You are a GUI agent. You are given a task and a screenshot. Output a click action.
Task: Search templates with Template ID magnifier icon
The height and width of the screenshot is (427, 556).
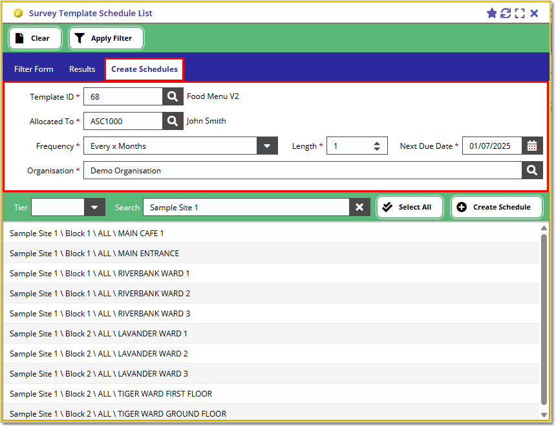pyautogui.click(x=173, y=96)
